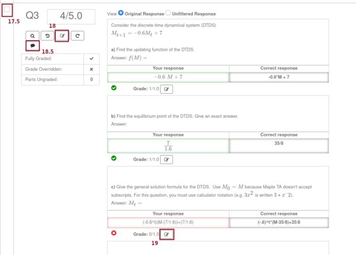The width and height of the screenshot is (356, 255).
Task: Click part a response box with -0.6 M + 7
Action: pos(168,77)
